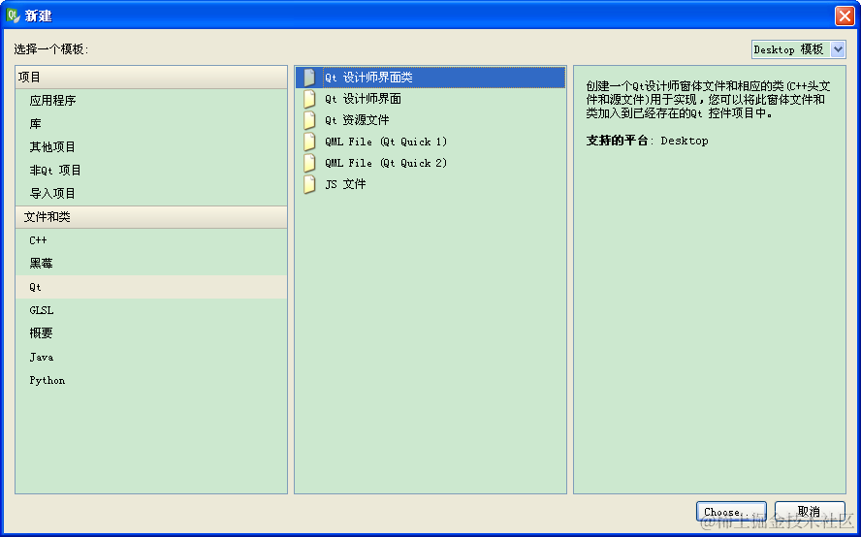Click the Qt 设计师界面 file icon
Image resolution: width=861 pixels, height=537 pixels.
click(309, 99)
